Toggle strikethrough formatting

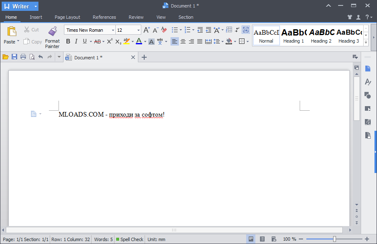(x=97, y=41)
